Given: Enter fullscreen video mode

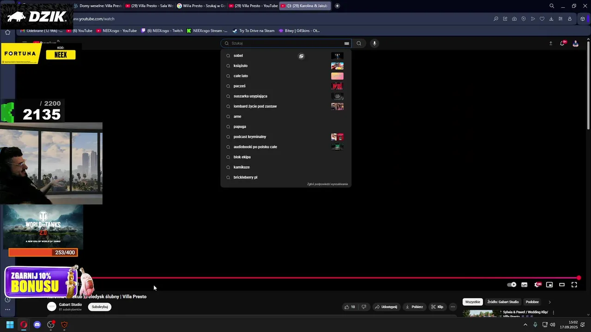Looking at the screenshot, I should pyautogui.click(x=574, y=285).
